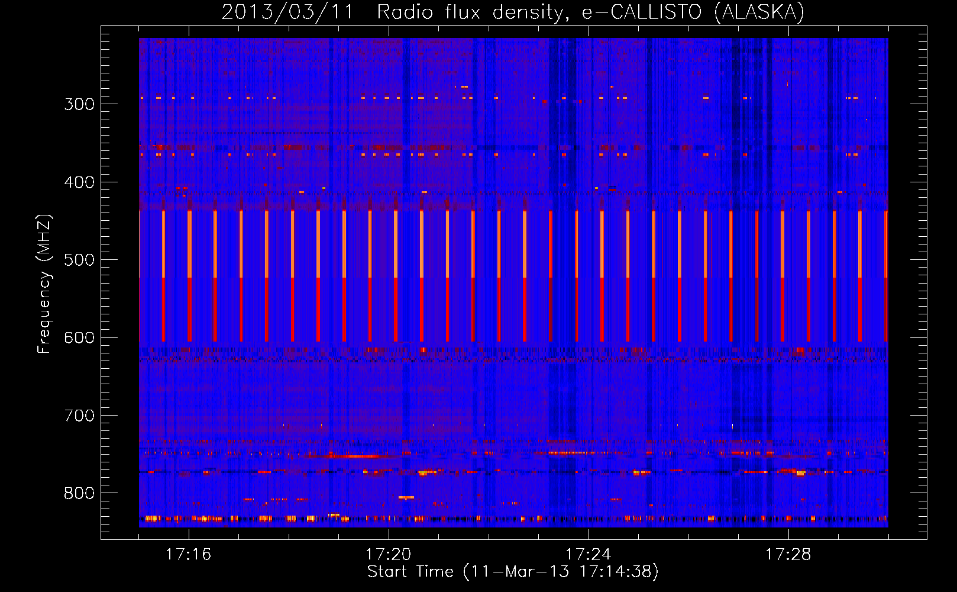Click the 700 frequency tick label
The image size is (957, 592).
point(79,416)
